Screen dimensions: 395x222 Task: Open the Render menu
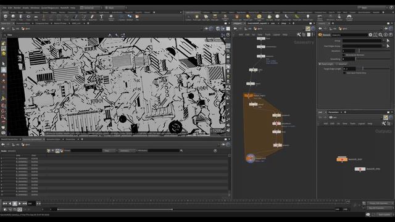(17, 8)
